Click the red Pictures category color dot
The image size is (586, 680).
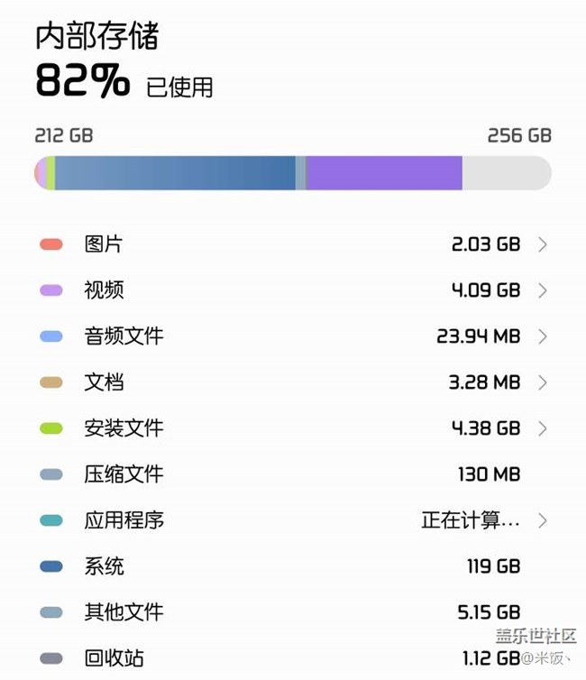51,244
